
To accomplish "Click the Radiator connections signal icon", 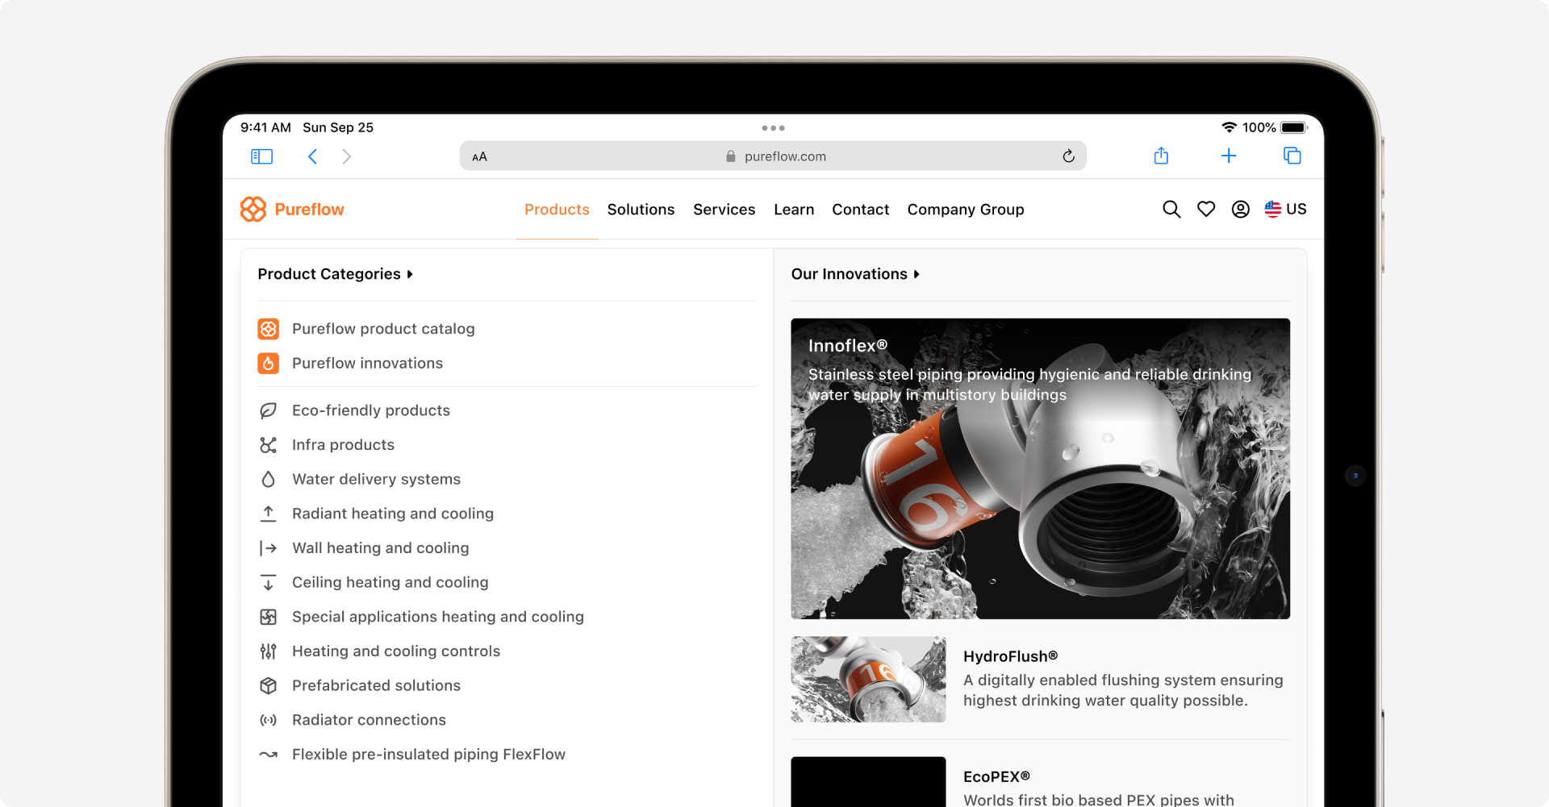I will click(x=269, y=720).
